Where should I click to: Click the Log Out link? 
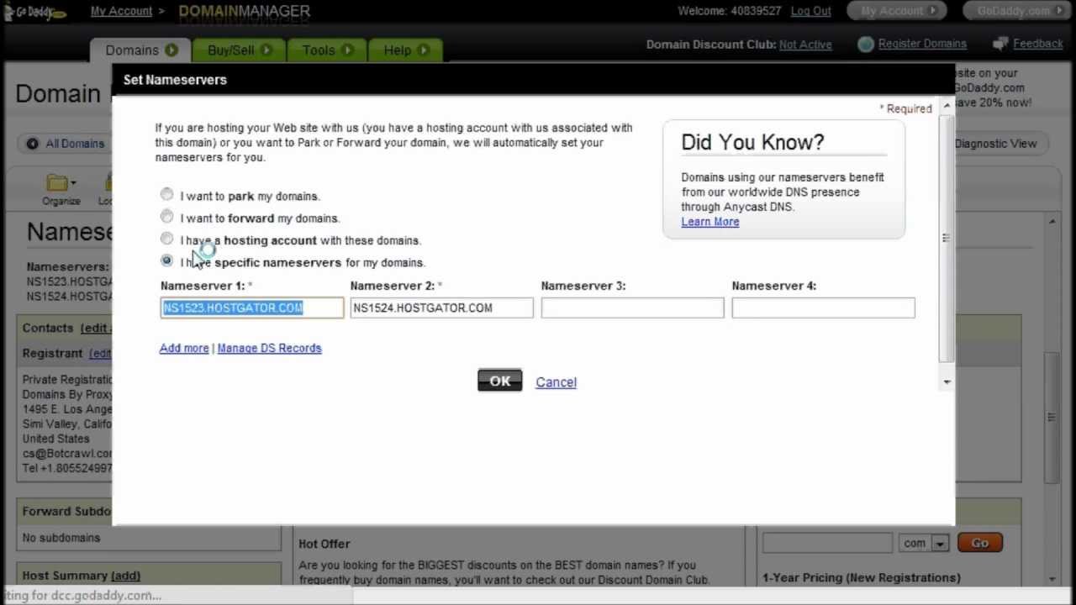[810, 11]
